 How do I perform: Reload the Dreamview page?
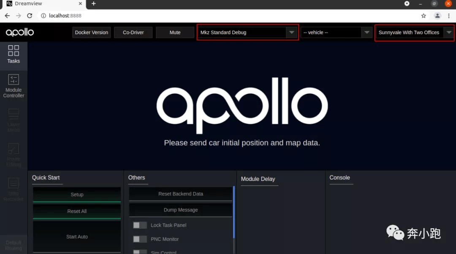tap(30, 16)
